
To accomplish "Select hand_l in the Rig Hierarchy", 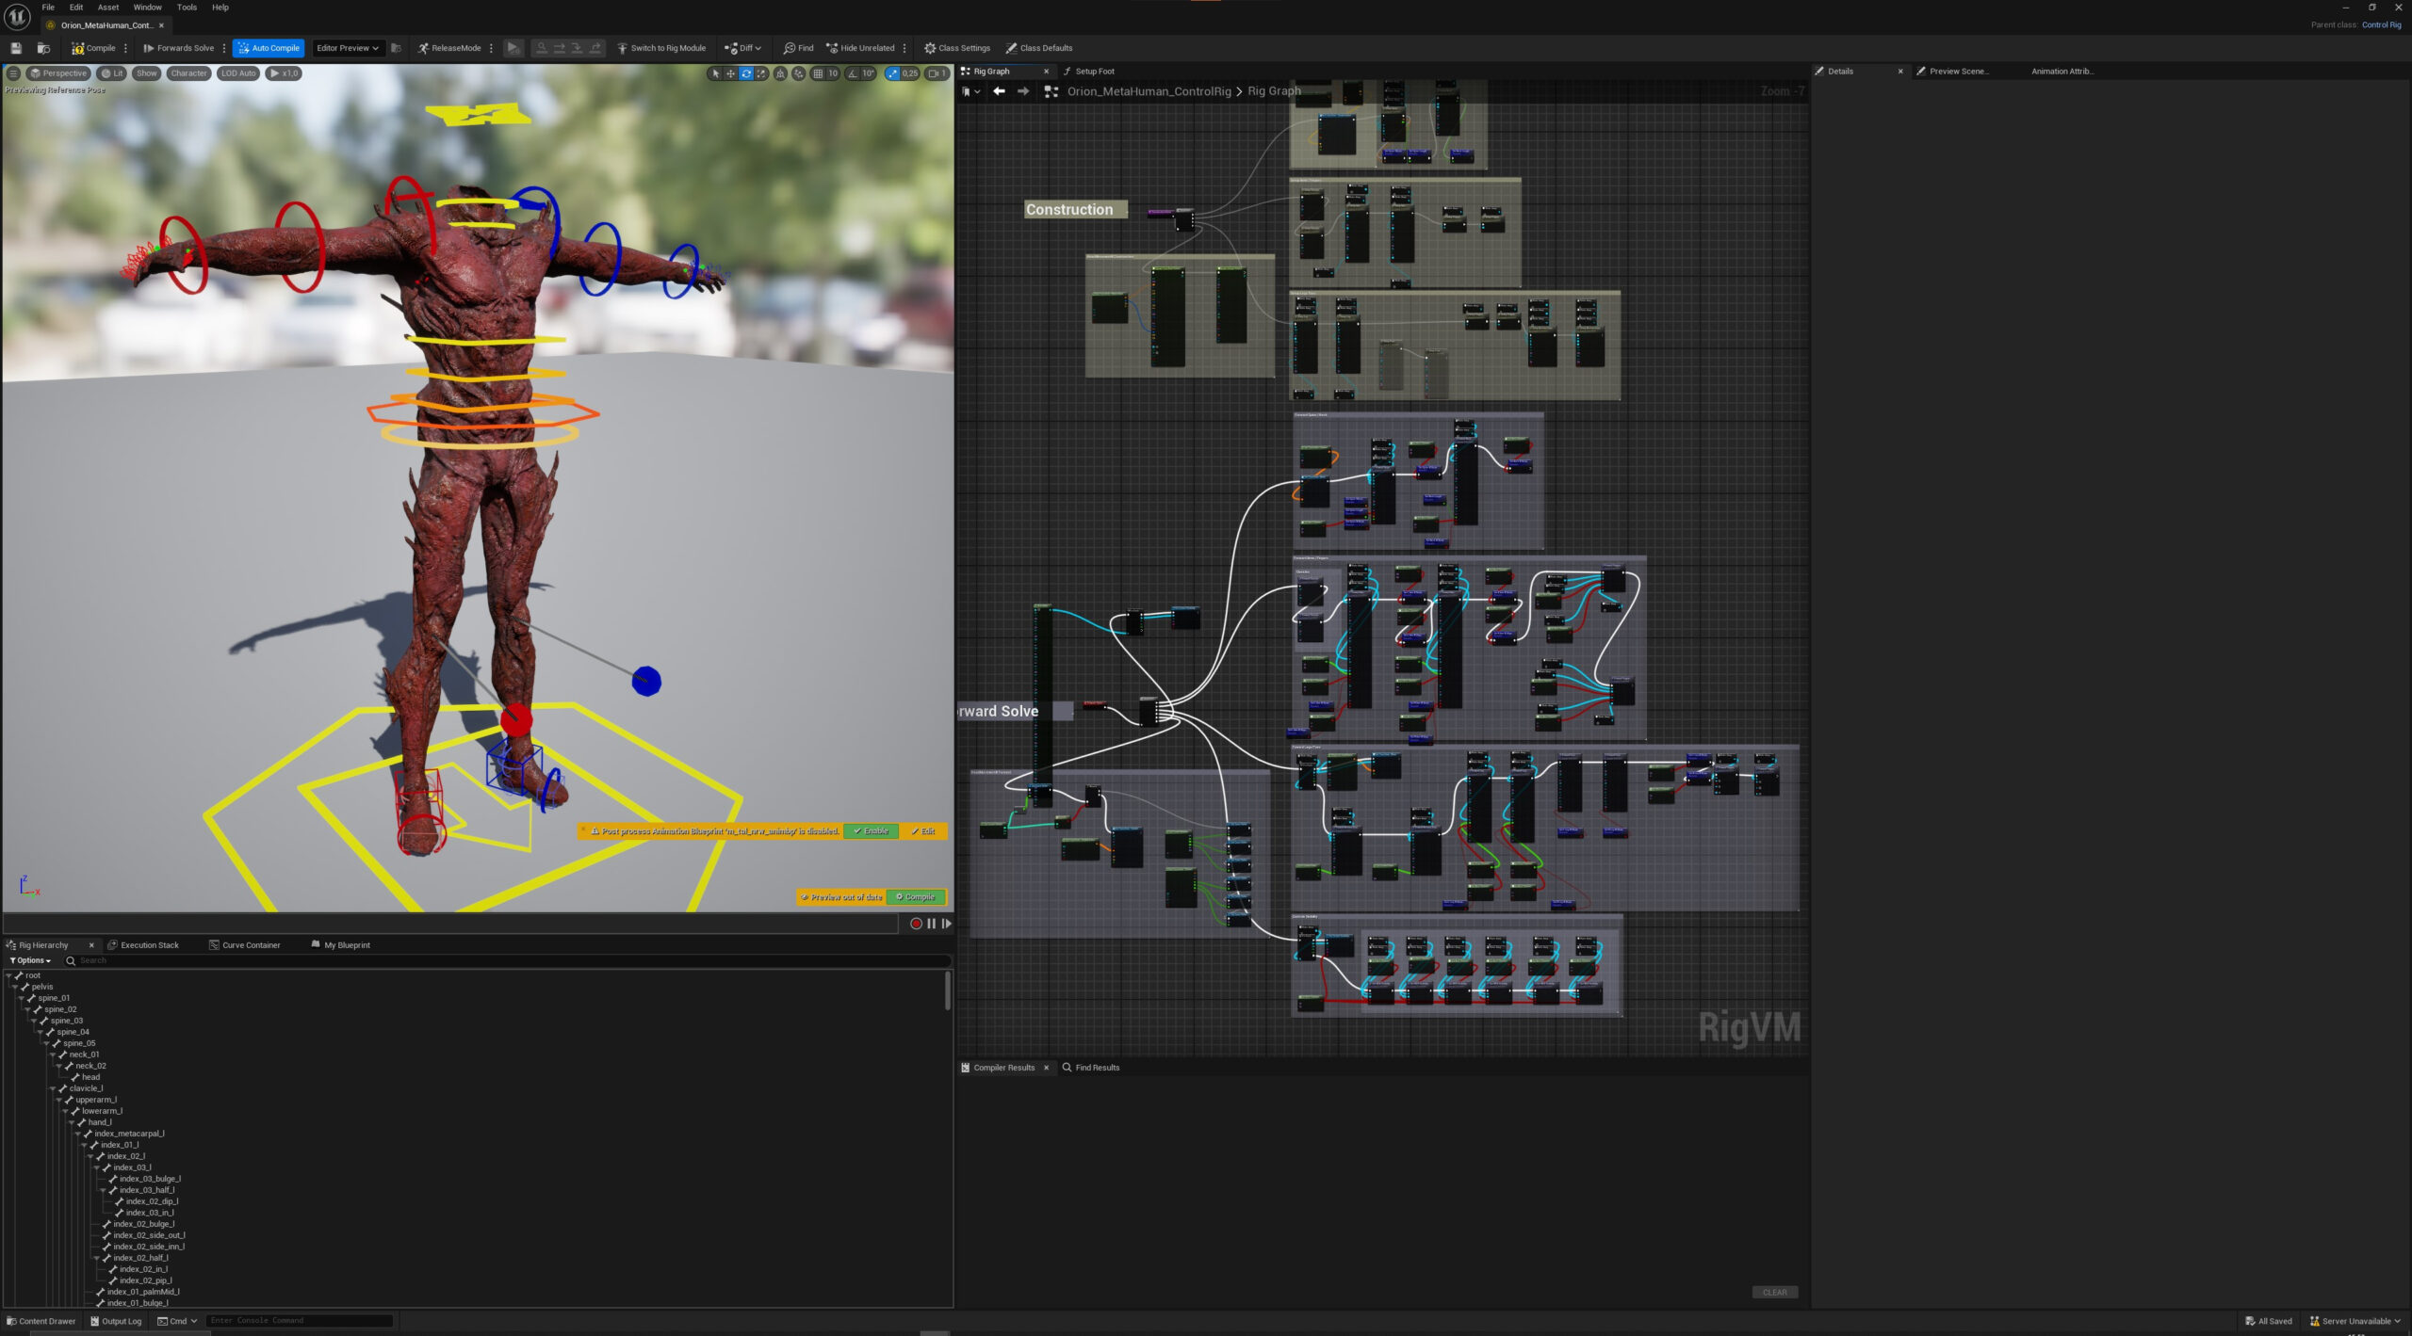I will click(x=99, y=1122).
